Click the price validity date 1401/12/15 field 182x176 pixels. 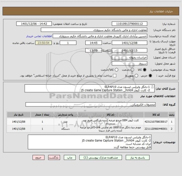[130, 50]
